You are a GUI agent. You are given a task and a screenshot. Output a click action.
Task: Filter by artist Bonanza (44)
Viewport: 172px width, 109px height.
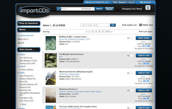(25, 87)
